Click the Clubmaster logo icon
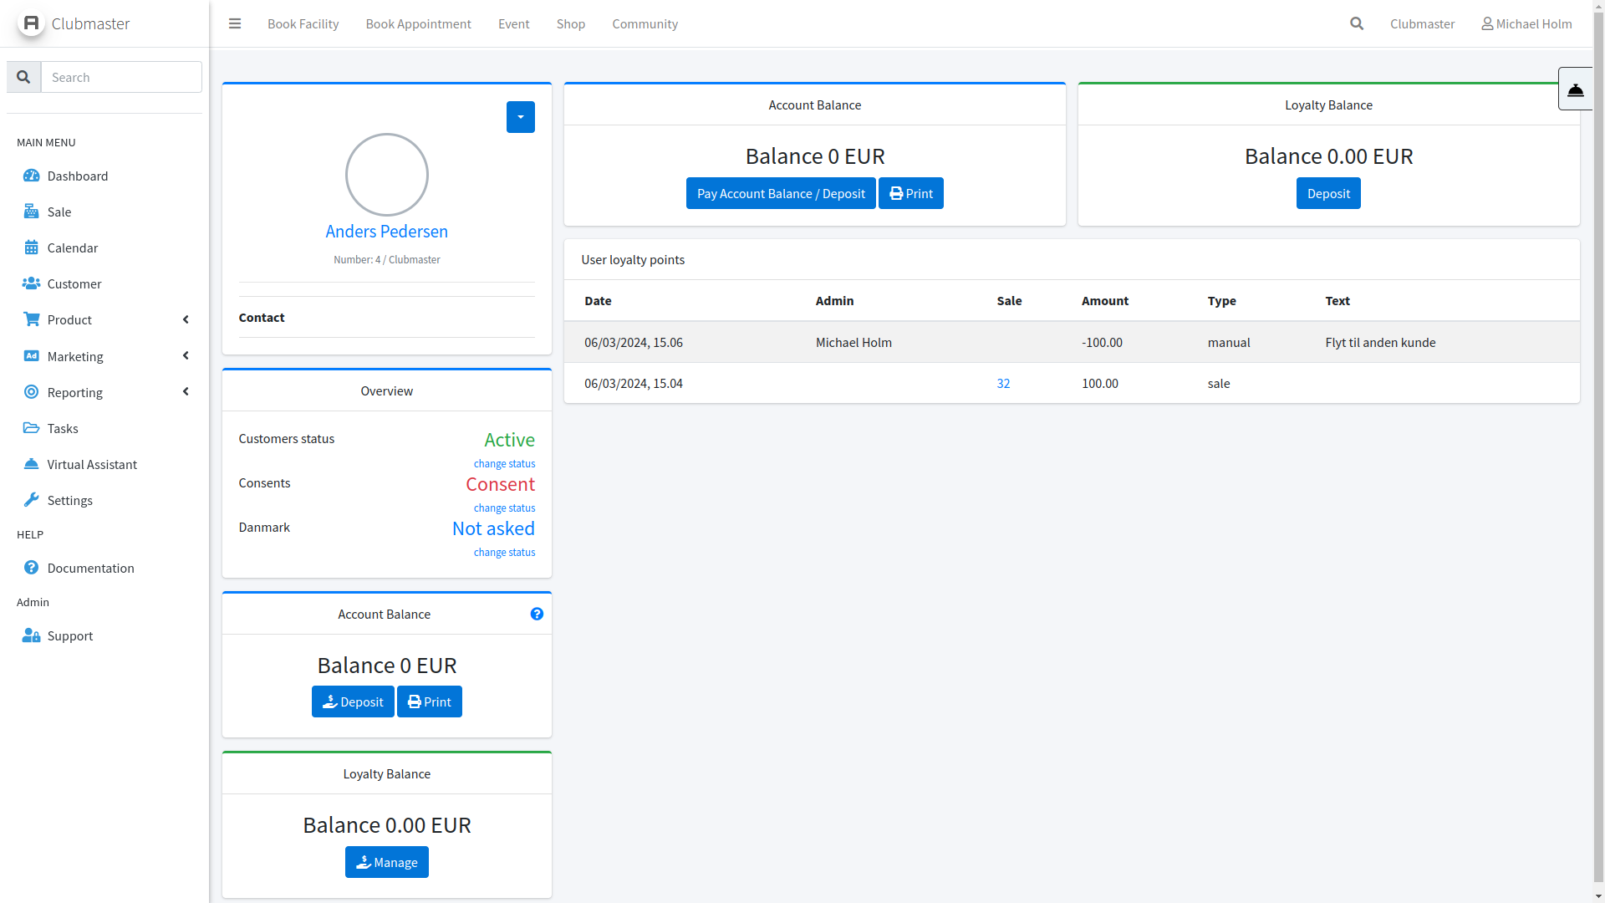The image size is (1605, 903). point(31,23)
